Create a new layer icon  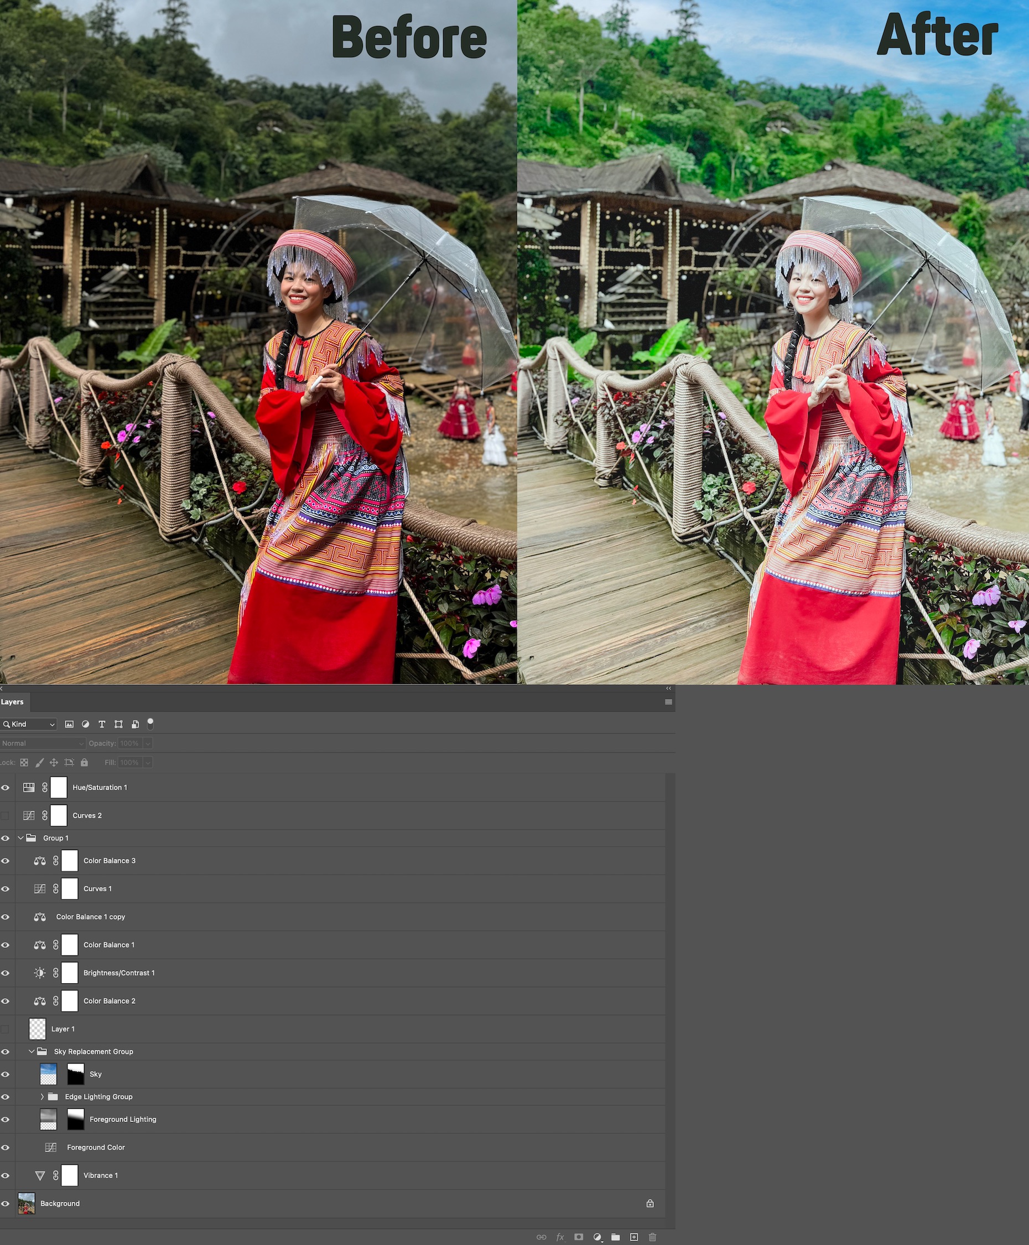click(634, 1237)
